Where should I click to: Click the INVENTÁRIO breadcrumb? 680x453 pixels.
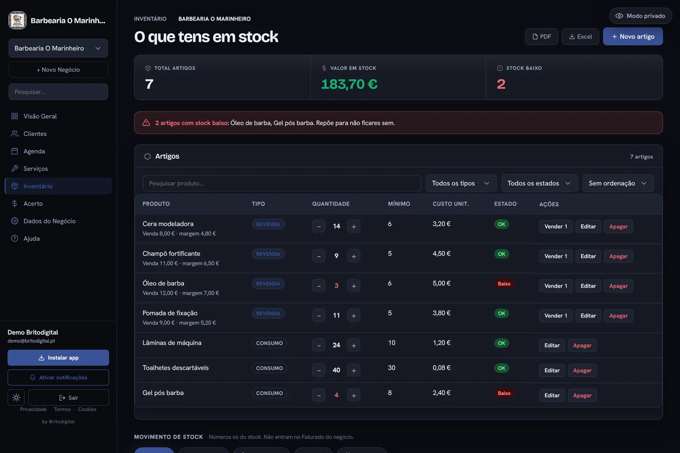click(x=150, y=19)
